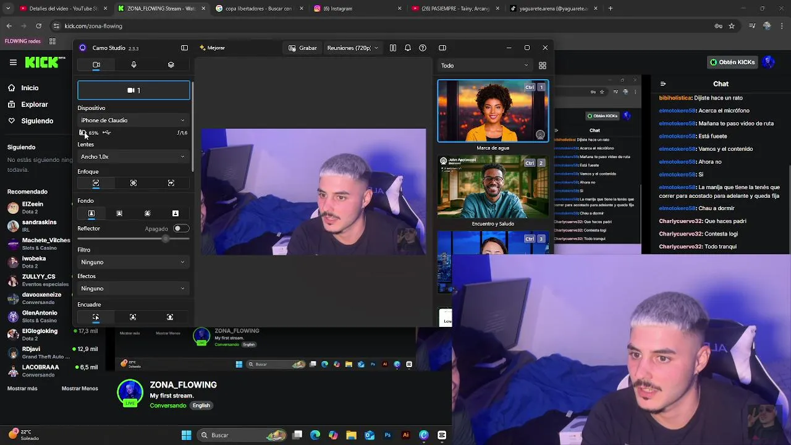Open Kick Explorar page
This screenshot has height=445, width=791.
pyautogui.click(x=35, y=104)
